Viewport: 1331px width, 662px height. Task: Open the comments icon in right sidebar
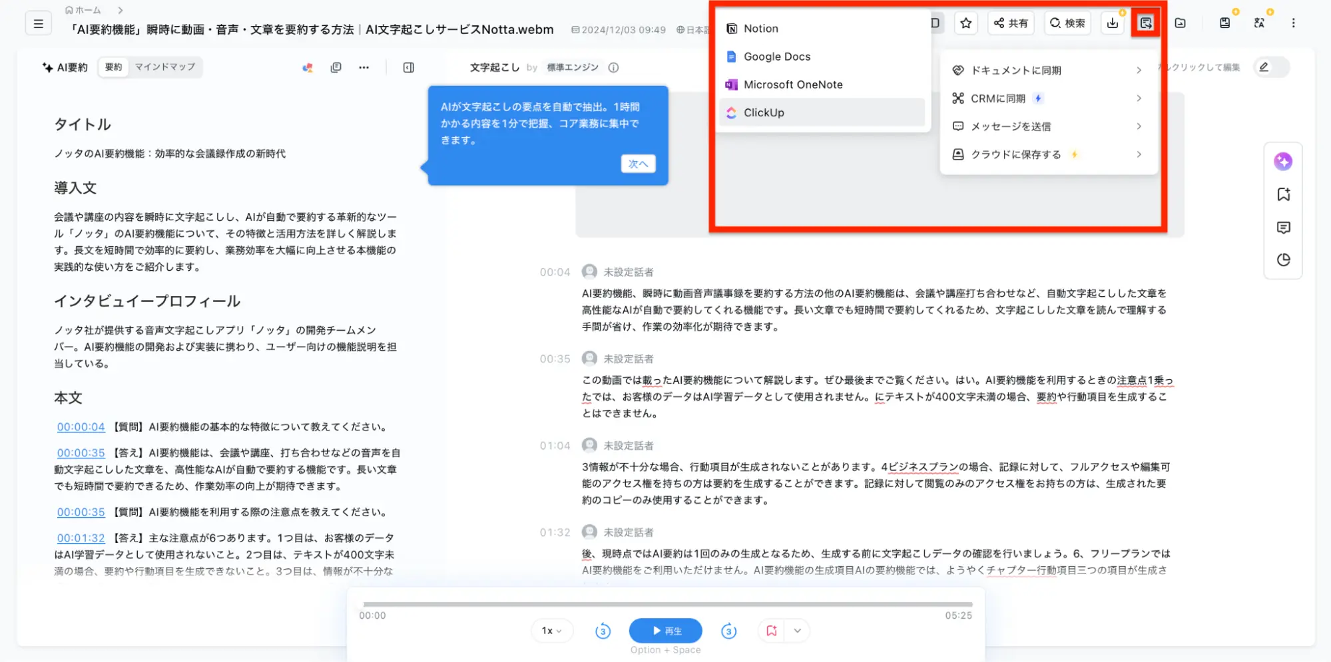[1283, 228]
